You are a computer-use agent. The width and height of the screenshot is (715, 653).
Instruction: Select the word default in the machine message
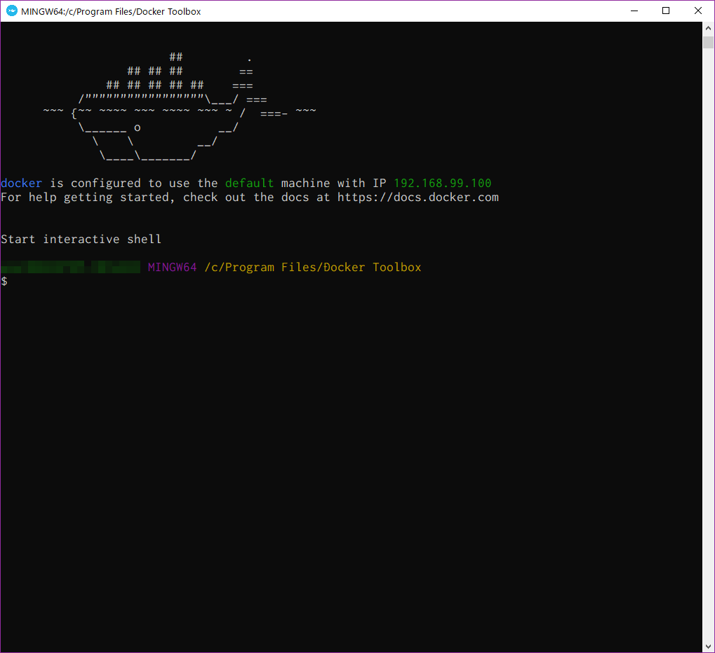tap(249, 183)
